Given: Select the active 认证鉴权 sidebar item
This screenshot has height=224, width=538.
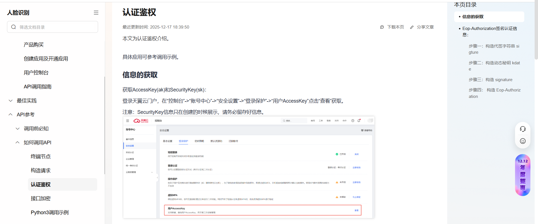Looking at the screenshot, I should (x=62, y=185).
